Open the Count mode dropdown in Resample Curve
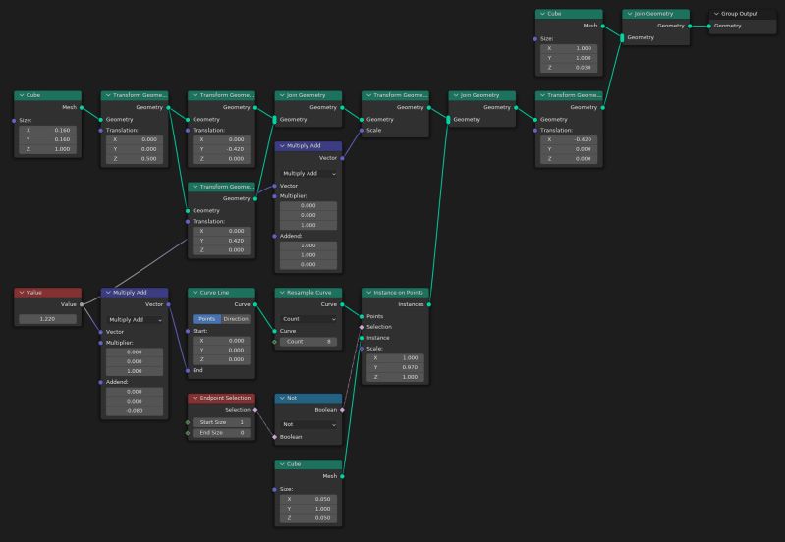Screen dimensions: 785x542 (308, 319)
